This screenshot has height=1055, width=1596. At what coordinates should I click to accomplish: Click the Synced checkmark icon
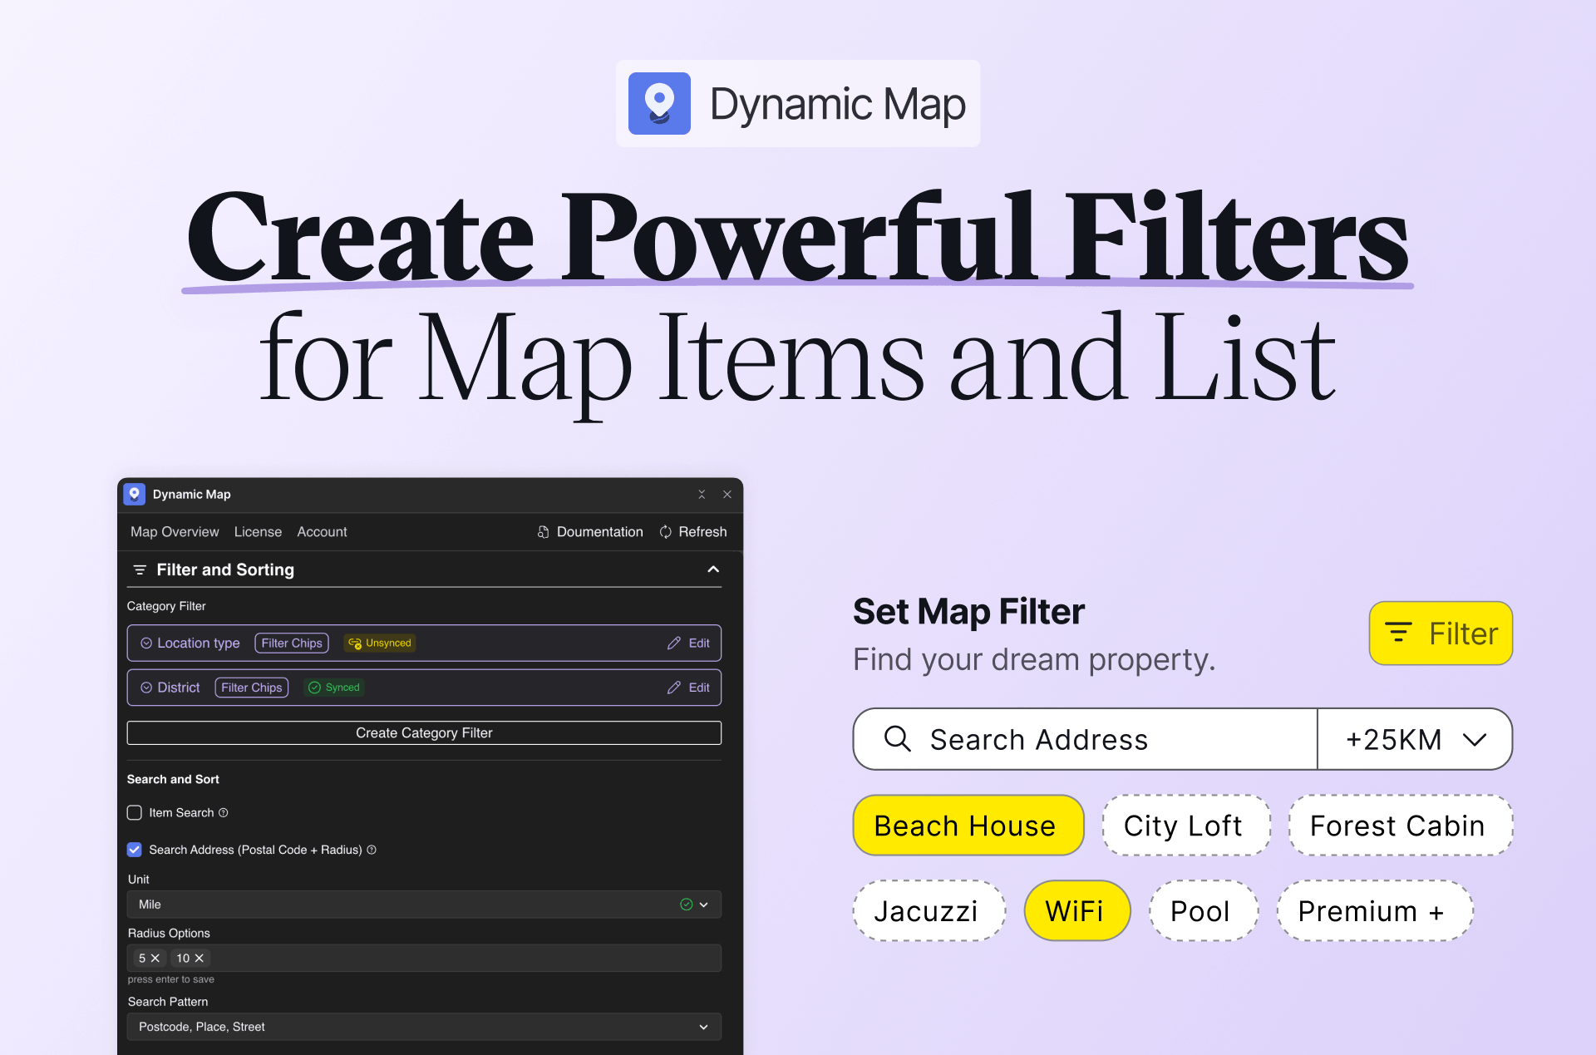[x=314, y=688]
